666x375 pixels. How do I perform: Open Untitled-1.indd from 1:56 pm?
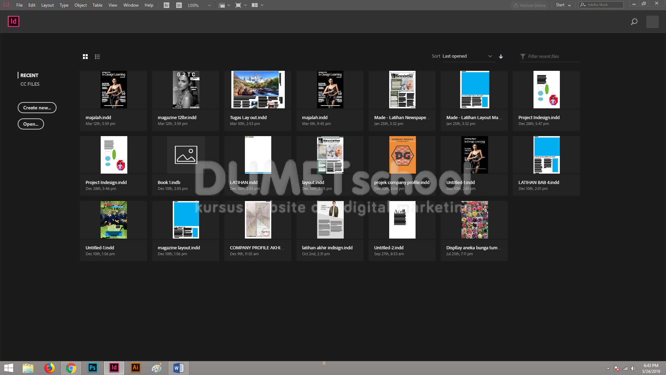point(114,220)
